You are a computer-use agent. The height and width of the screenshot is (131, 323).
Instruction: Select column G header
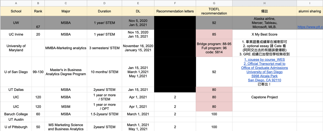pyautogui.click(x=214, y=3)
